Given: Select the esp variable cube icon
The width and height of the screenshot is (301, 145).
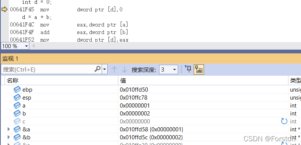Looking at the screenshot, I should 17,98.
